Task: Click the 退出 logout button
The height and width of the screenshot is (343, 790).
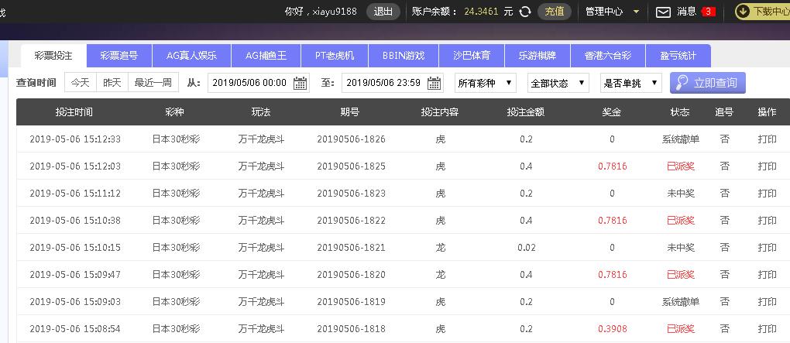Action: coord(383,12)
